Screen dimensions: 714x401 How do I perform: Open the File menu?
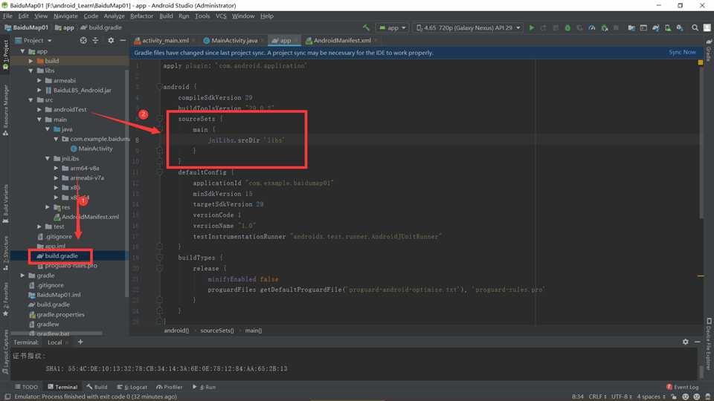(x=7, y=16)
